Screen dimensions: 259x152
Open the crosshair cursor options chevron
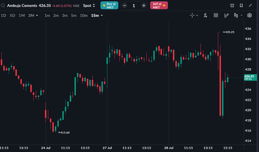pos(197,15)
